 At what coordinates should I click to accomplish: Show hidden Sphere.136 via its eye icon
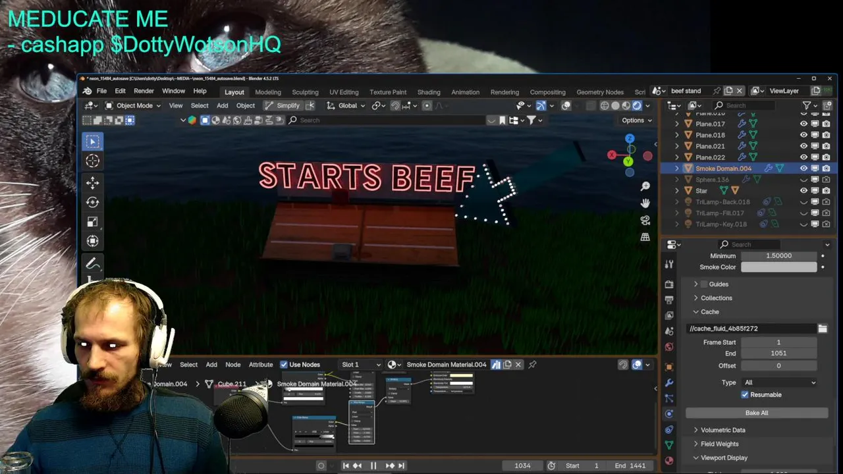803,180
